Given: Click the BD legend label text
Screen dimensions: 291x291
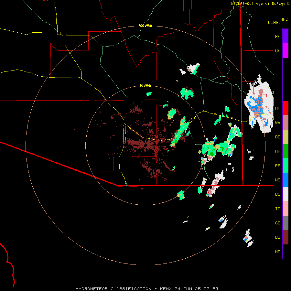Looking at the screenshot, I should pyautogui.click(x=278, y=137).
